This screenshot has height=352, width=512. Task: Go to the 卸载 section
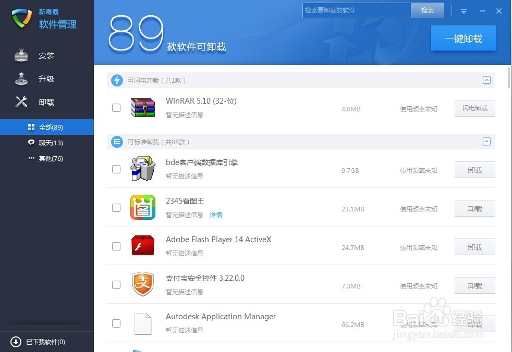click(46, 102)
